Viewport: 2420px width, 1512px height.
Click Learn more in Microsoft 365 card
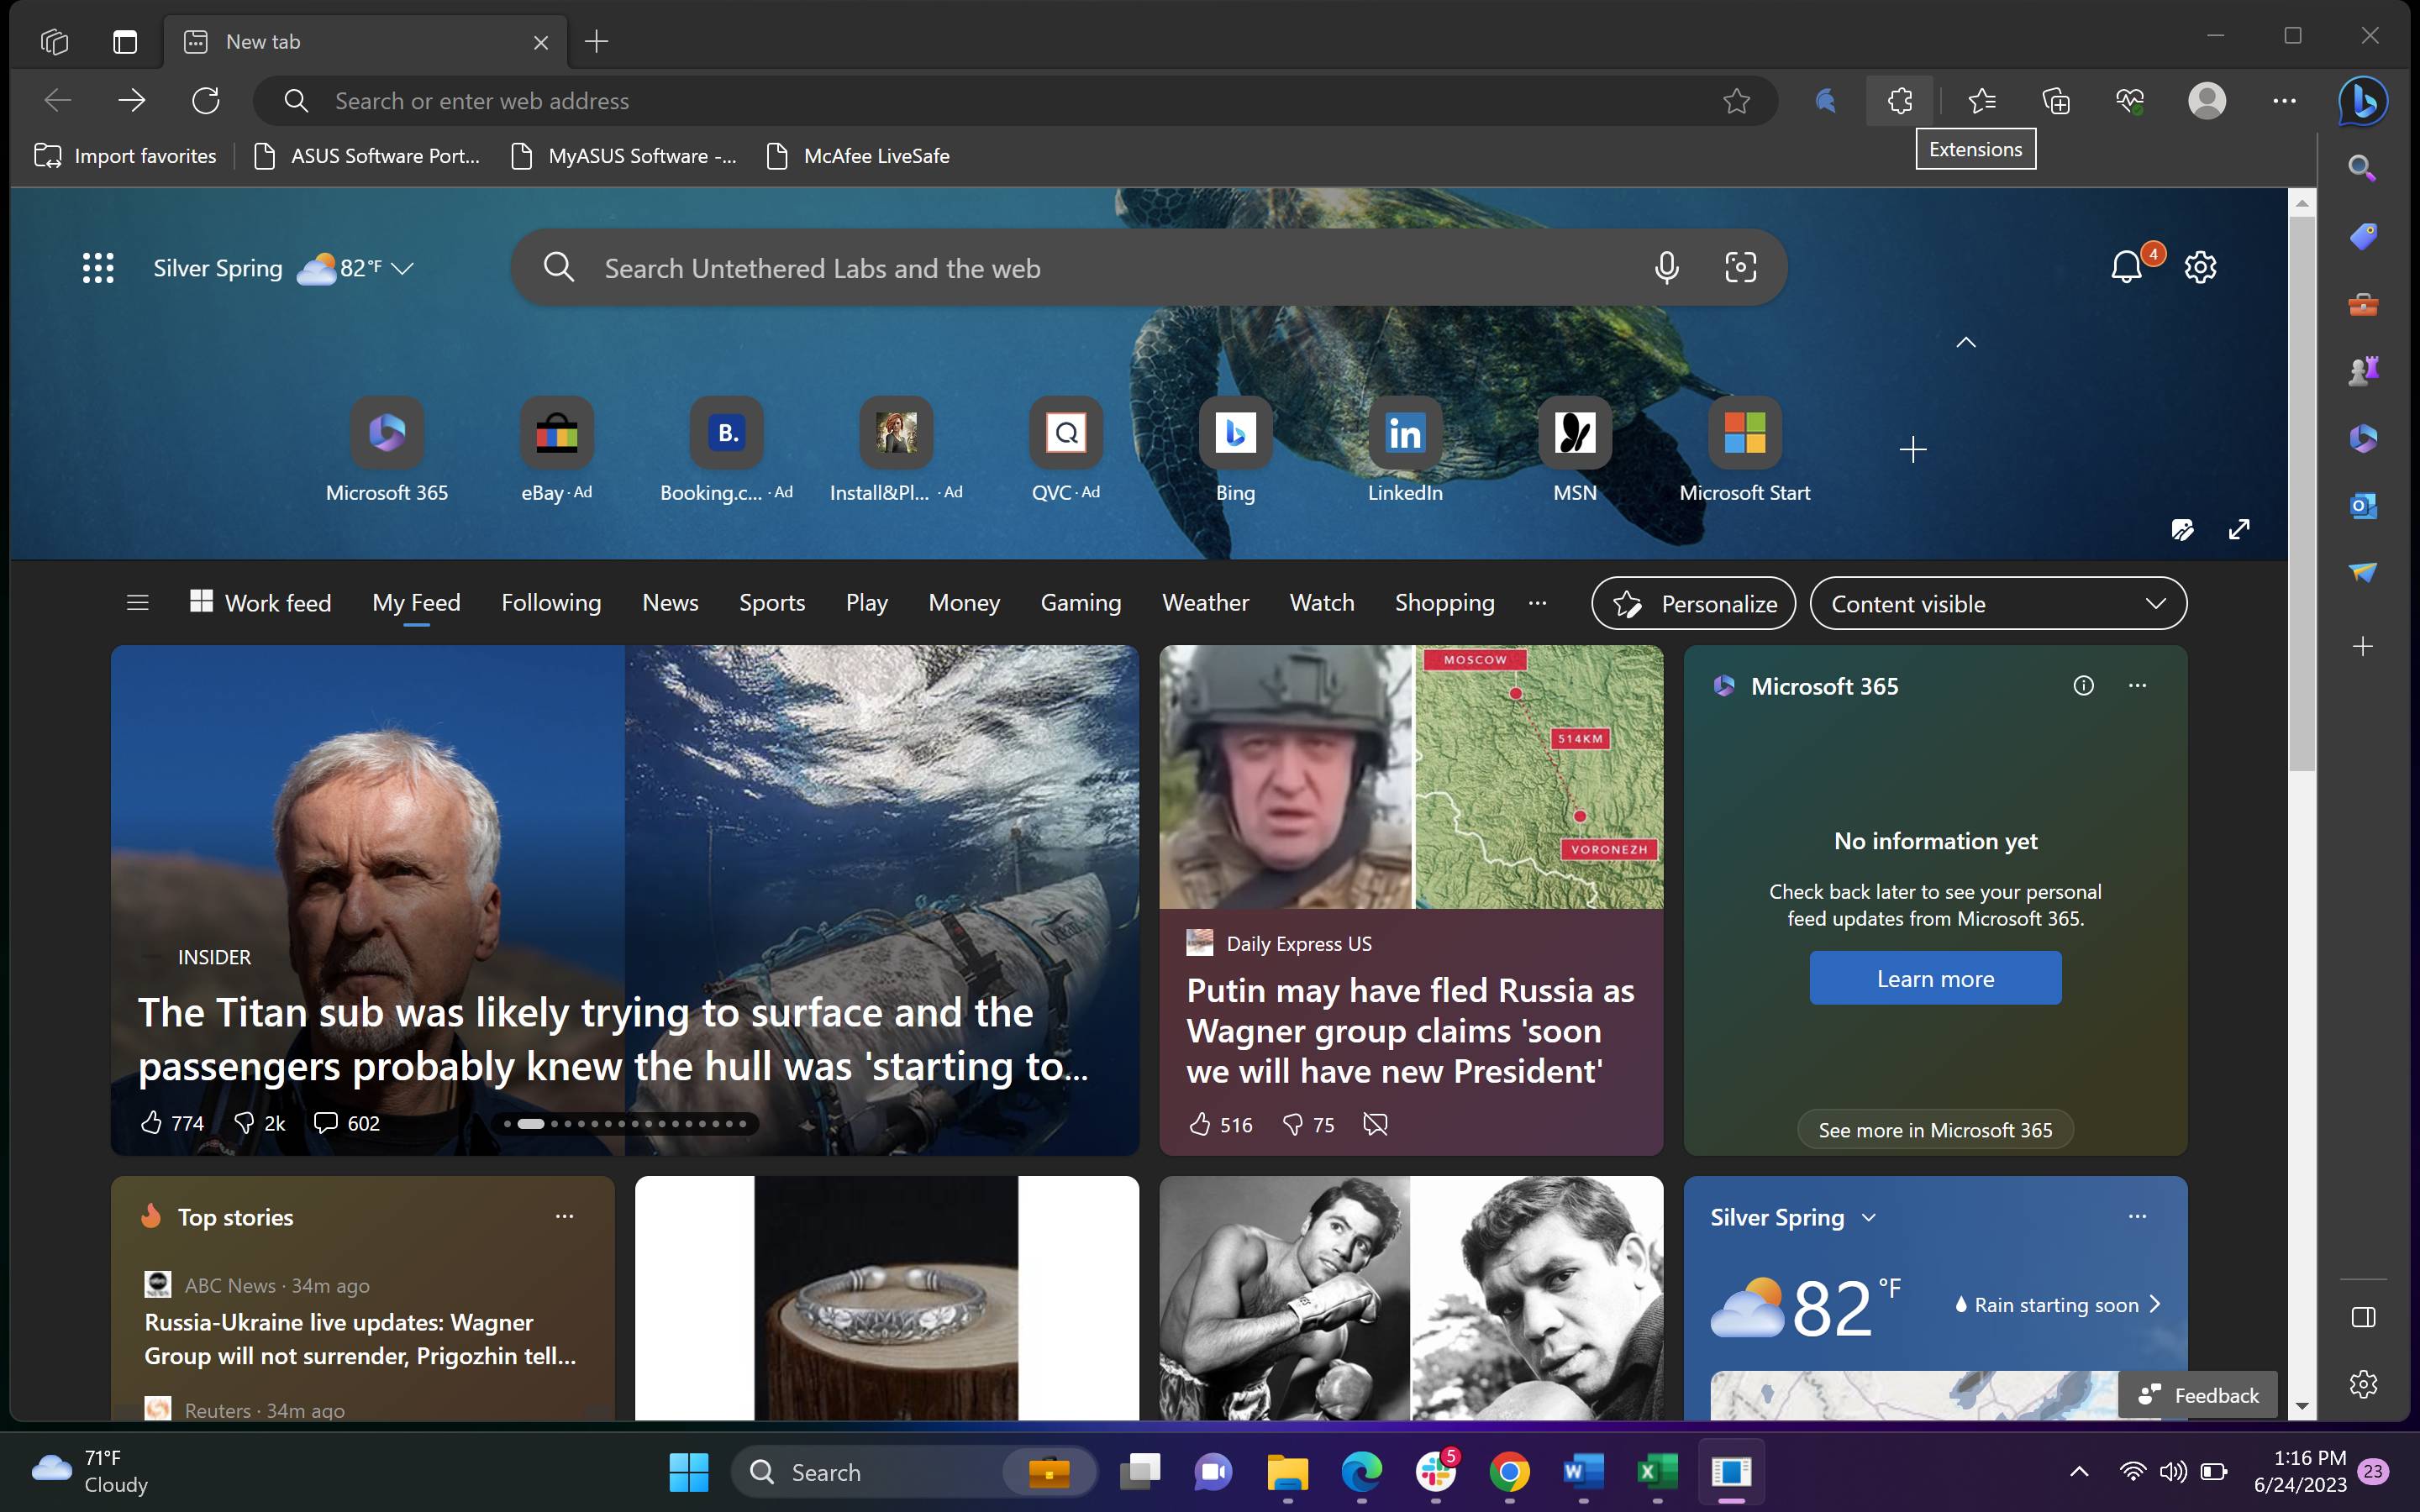(1935, 978)
